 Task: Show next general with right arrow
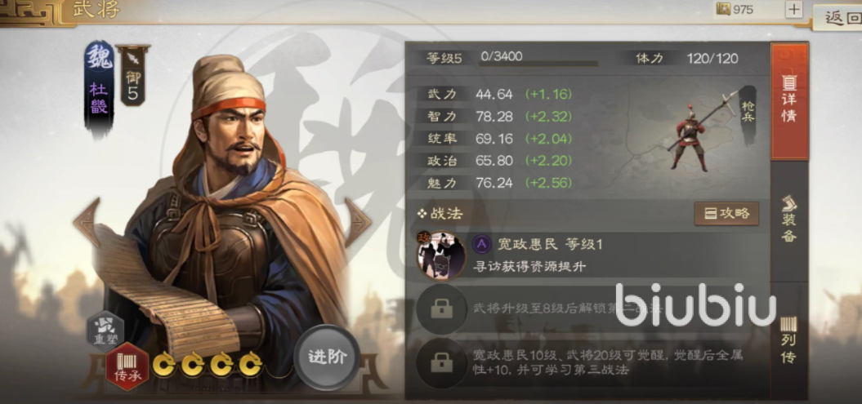[357, 222]
